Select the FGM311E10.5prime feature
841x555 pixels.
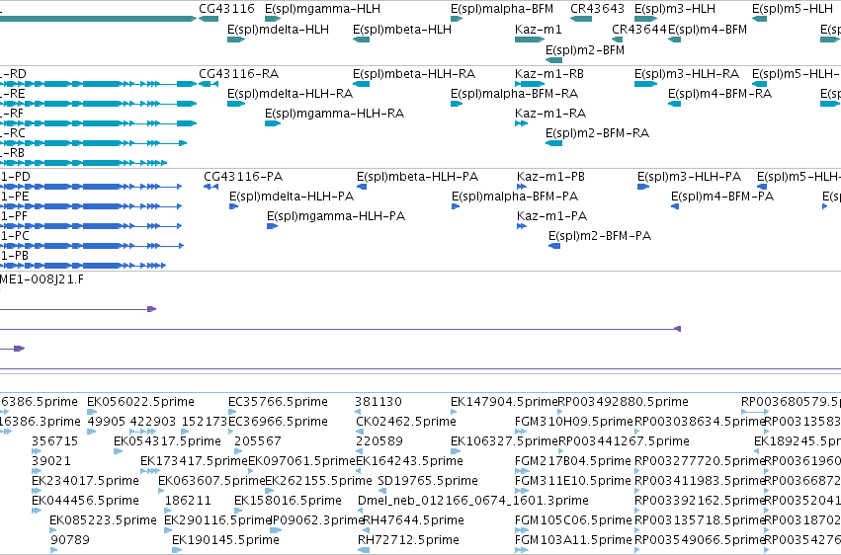point(522,491)
